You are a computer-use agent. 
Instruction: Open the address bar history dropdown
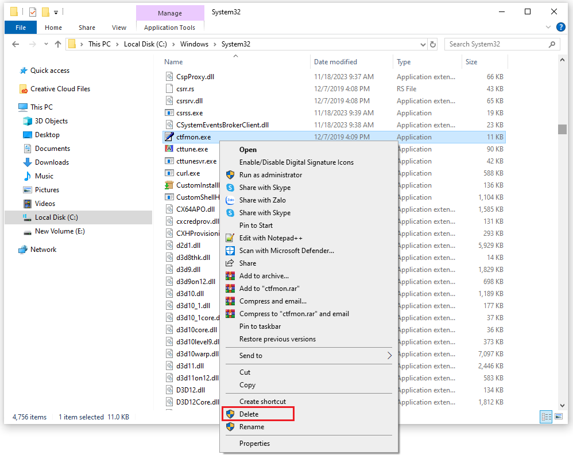(x=423, y=44)
